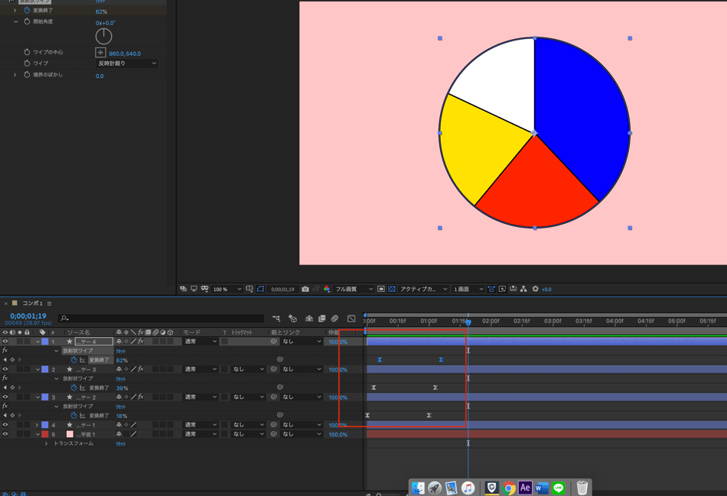Toggle the transparency grid icon in viewer
This screenshot has height=496, width=727.
pos(392,290)
